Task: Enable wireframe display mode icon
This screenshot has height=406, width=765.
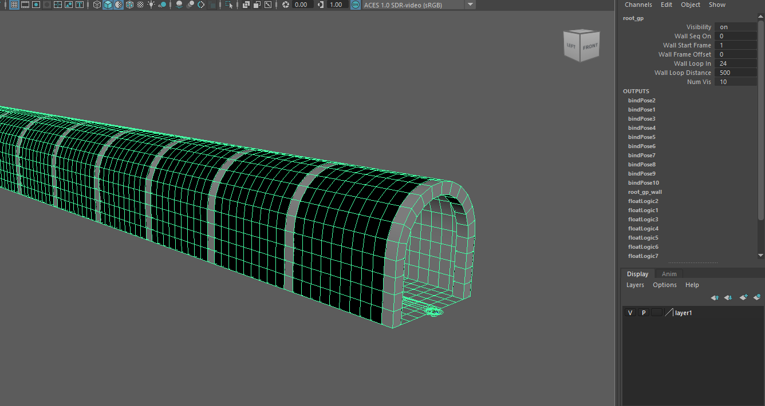Action: (x=97, y=5)
